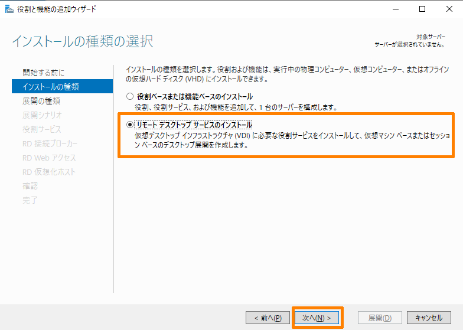Click the RD Web アクセス step
The height and width of the screenshot is (330, 463).
49,158
